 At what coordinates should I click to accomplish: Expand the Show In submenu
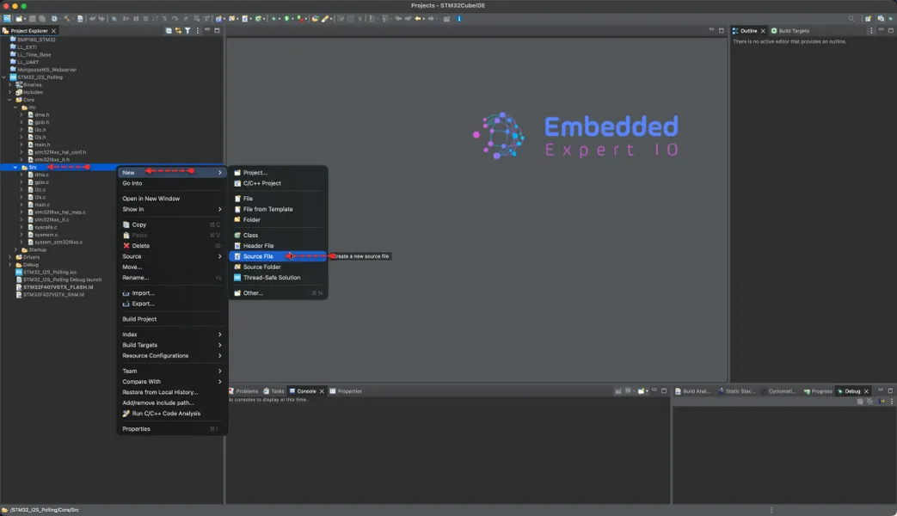tap(172, 209)
